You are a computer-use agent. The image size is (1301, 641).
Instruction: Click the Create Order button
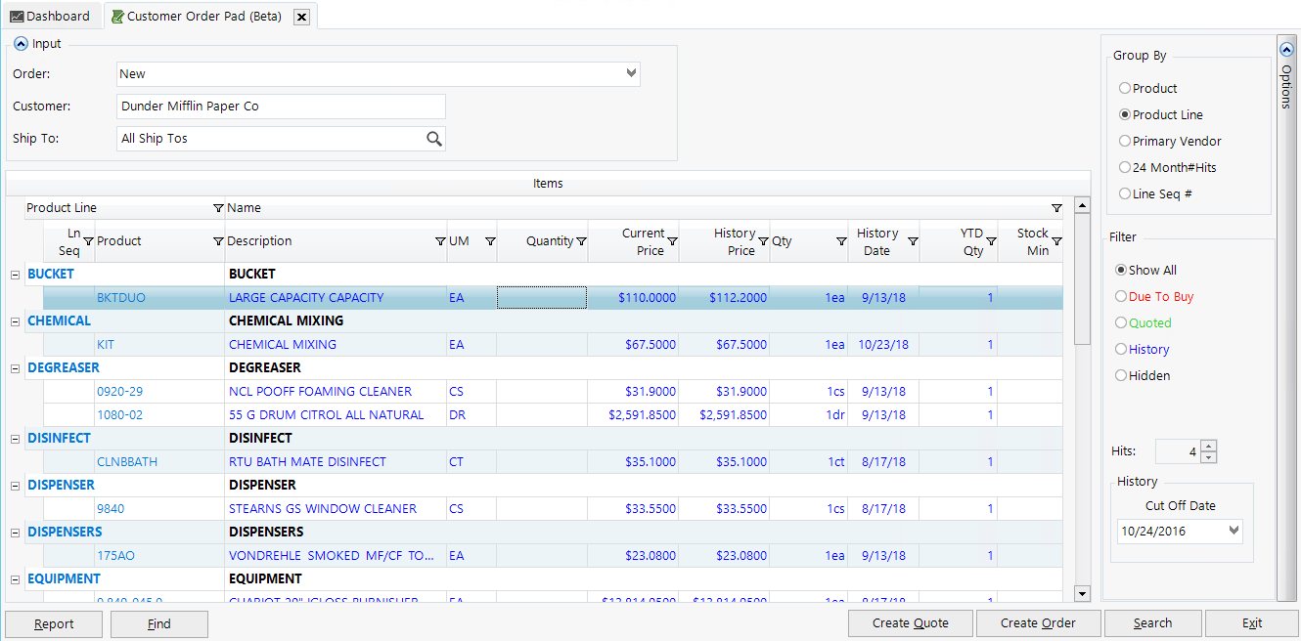(1038, 622)
